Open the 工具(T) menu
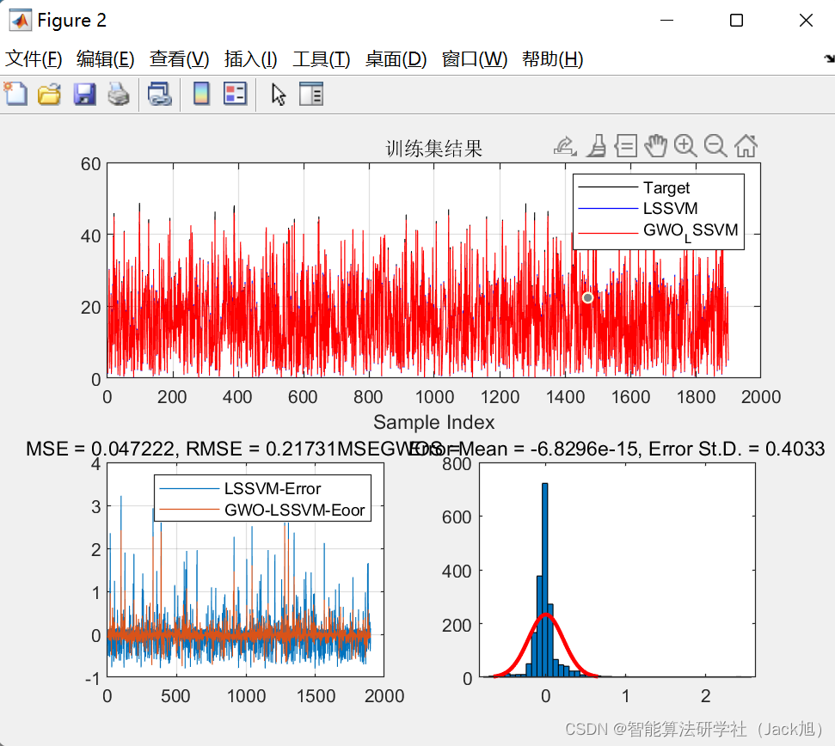This screenshot has width=835, height=746. pos(321,59)
